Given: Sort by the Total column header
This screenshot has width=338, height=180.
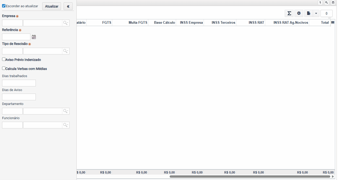Looking at the screenshot, I should click(320, 22).
